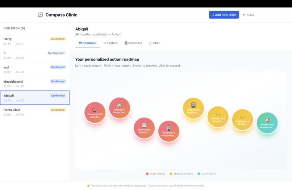This screenshot has height=190, width=292.
Task: Click 'Your personalized action roadmap' heading
Action: (x=107, y=59)
